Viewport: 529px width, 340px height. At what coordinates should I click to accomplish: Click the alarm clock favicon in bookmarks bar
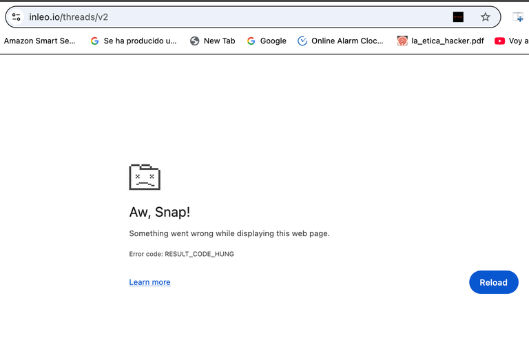pos(302,41)
